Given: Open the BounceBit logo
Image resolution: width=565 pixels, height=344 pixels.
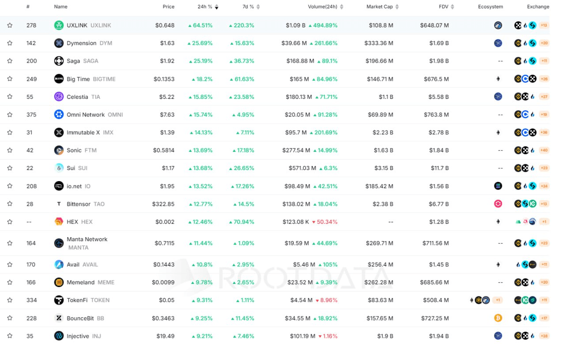Looking at the screenshot, I should [x=59, y=318].
